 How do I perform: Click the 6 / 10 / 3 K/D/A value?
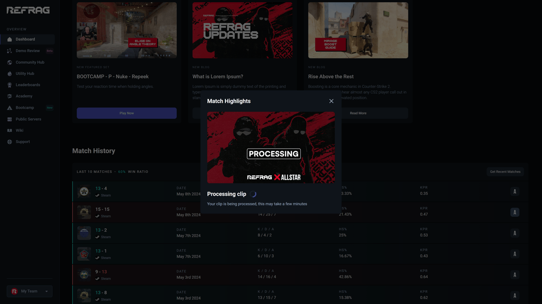(x=266, y=256)
